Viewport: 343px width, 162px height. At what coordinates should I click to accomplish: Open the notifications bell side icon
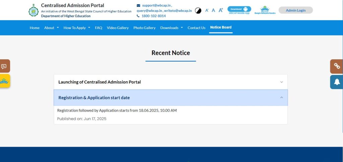[x=337, y=82]
